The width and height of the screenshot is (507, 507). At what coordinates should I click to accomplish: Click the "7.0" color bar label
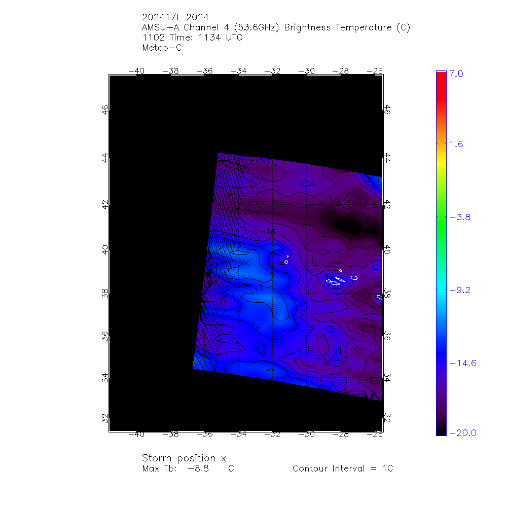[456, 74]
